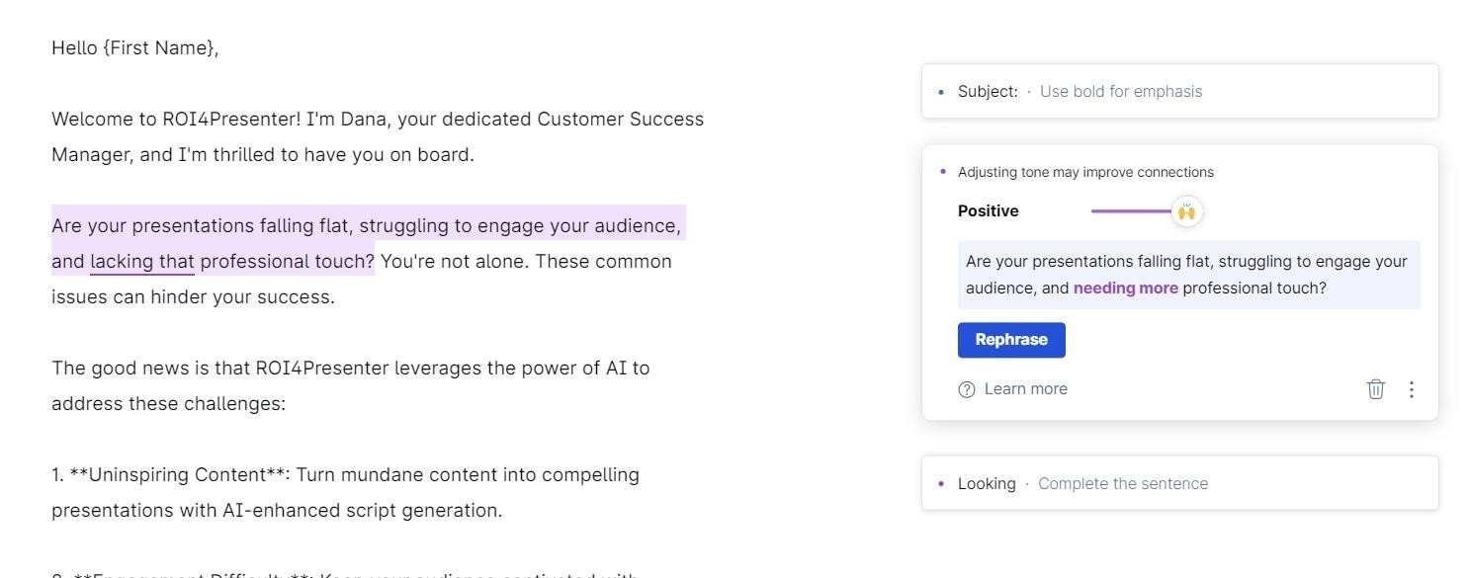The width and height of the screenshot is (1470, 578).
Task: Expand the Use bold for emphasis suggestion
Action: pos(1120,91)
